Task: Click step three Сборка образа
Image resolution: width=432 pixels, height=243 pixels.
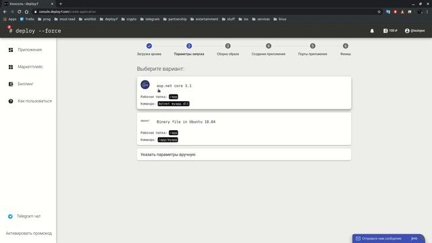Action: 228,49
